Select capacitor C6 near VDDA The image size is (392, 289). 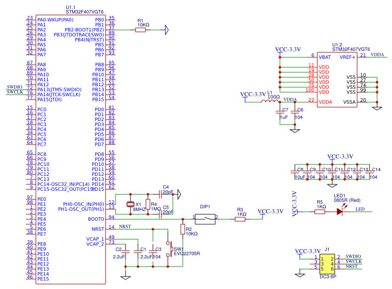click(295, 111)
